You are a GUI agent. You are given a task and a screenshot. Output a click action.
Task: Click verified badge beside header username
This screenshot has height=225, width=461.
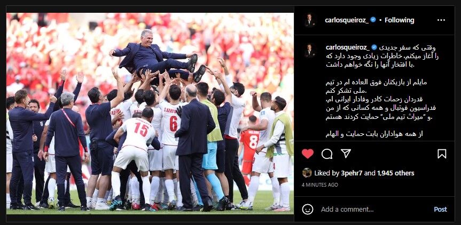pos(373,20)
